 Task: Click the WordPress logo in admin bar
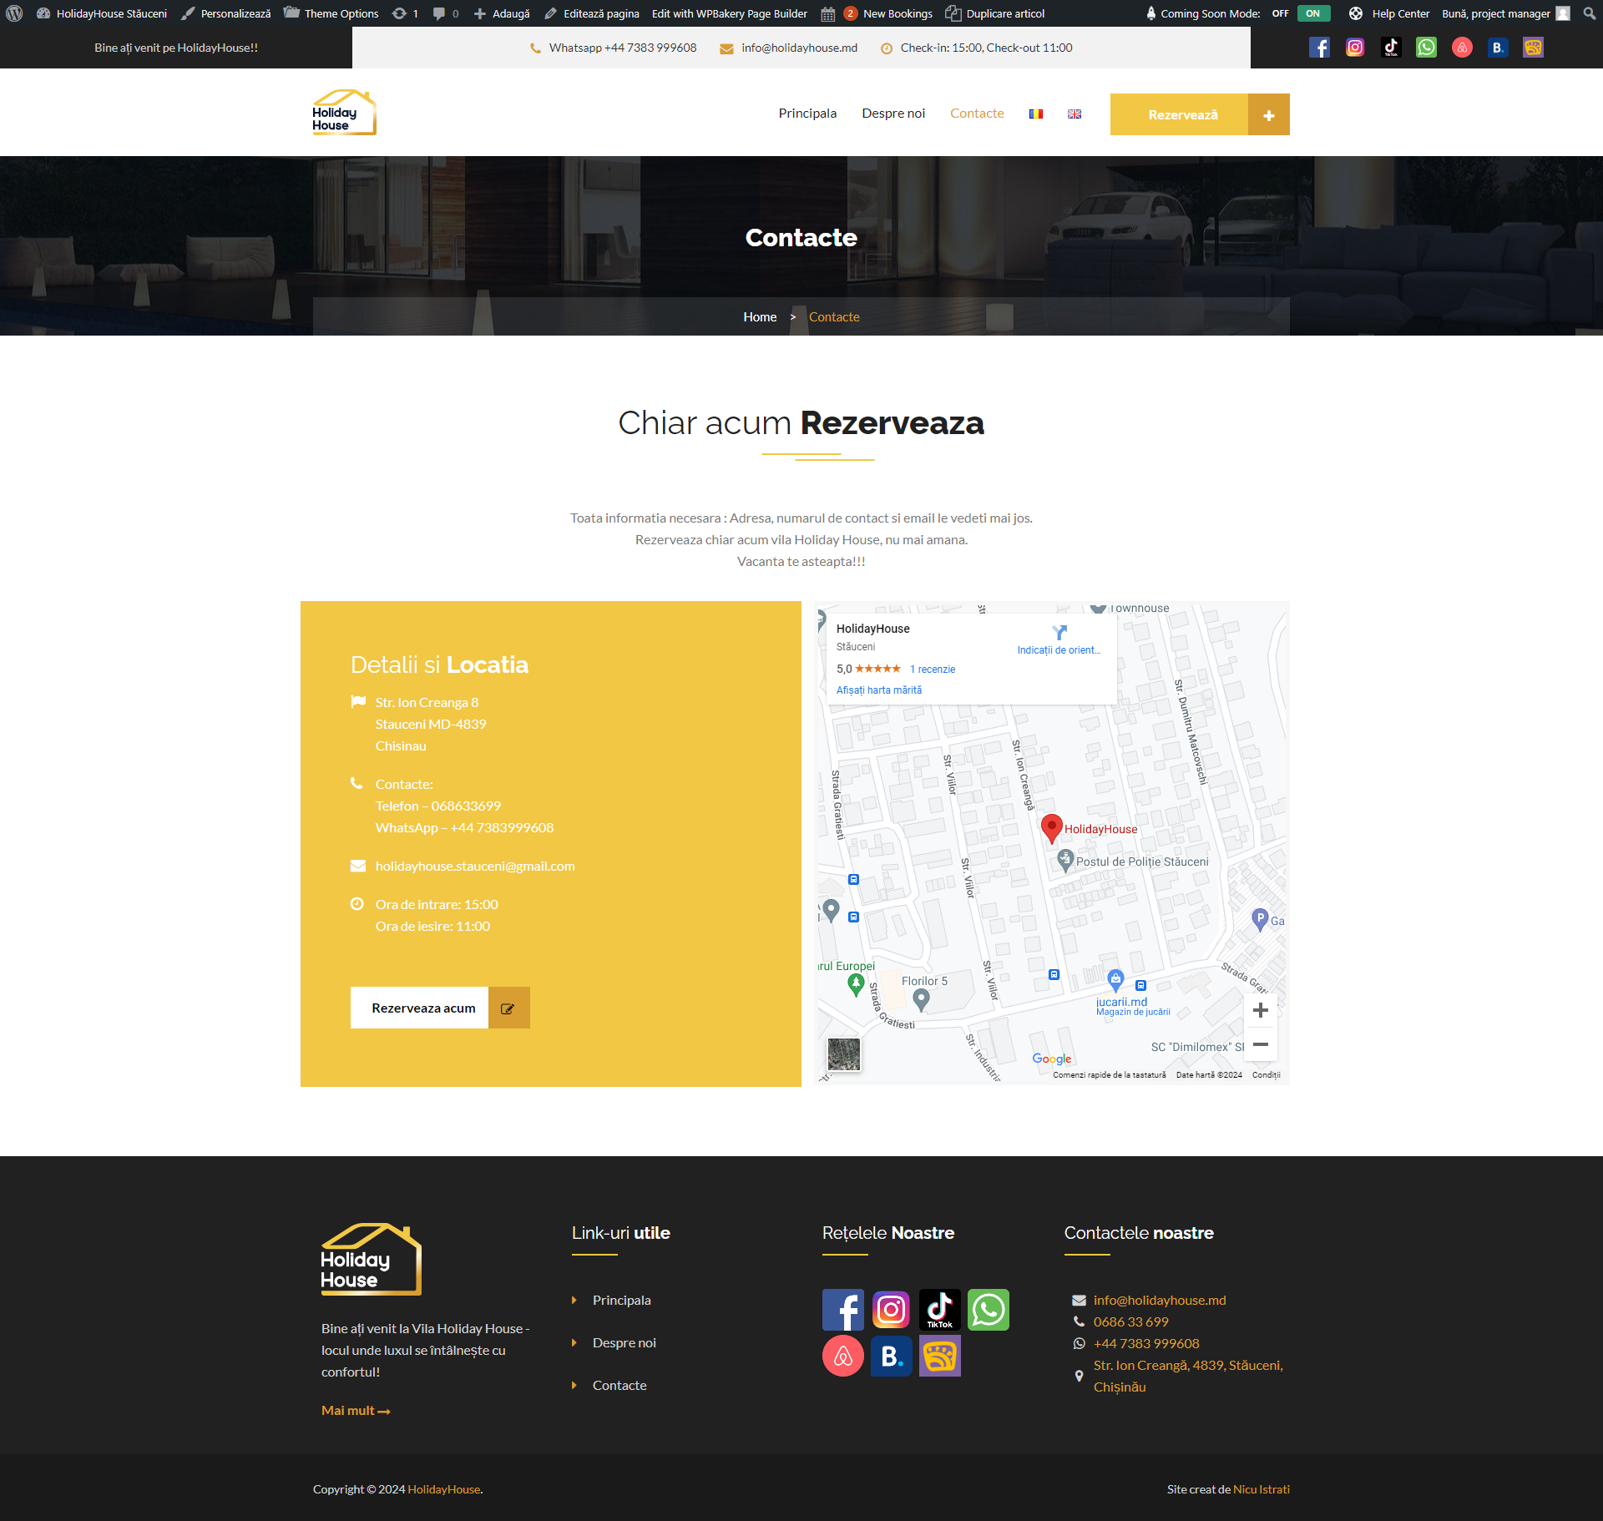click(14, 13)
